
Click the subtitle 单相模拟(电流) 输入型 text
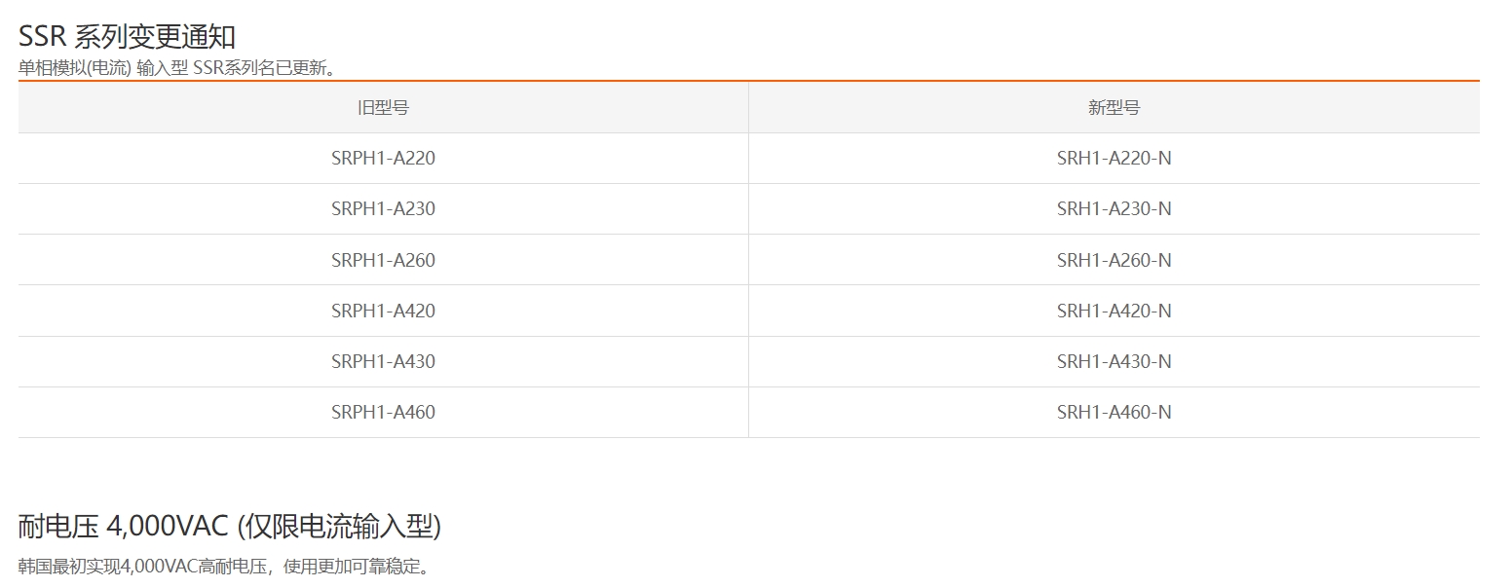point(104,68)
